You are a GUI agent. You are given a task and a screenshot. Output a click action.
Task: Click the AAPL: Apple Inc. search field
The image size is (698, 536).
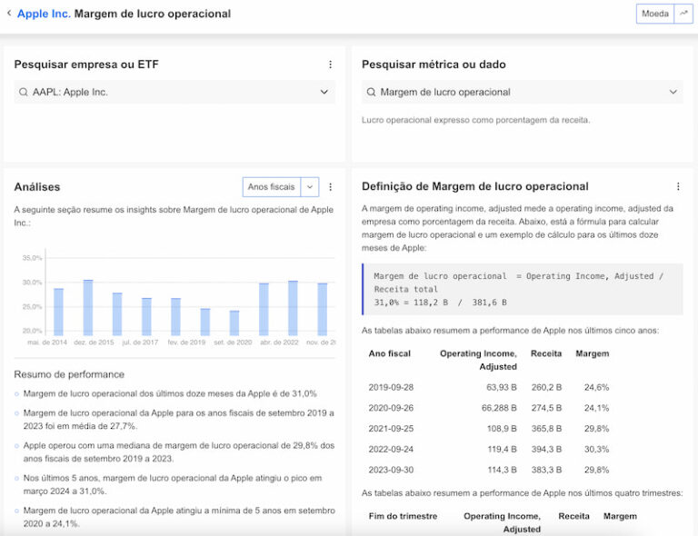coord(173,92)
